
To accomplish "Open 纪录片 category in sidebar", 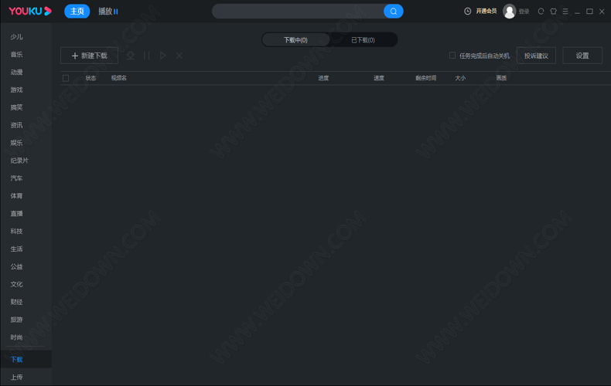I will coord(19,161).
